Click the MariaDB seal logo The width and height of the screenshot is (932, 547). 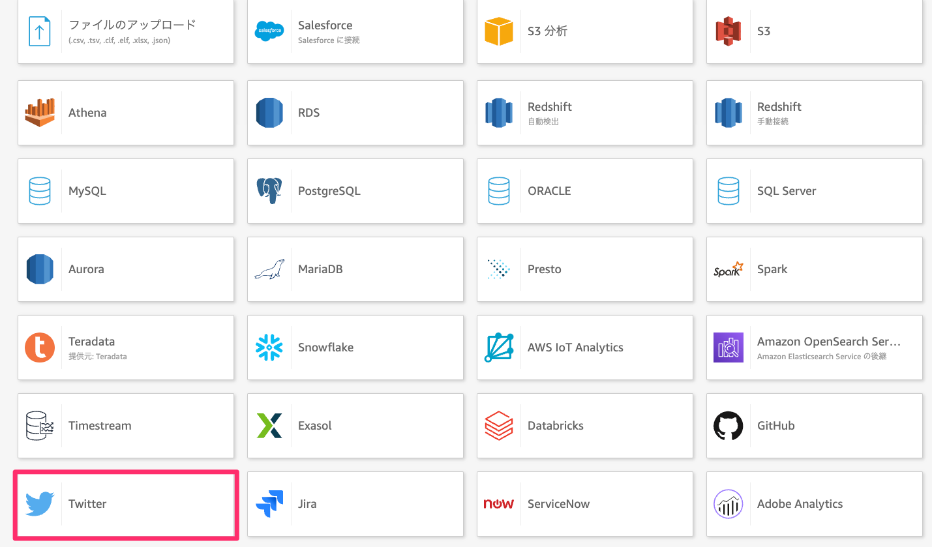tap(269, 269)
